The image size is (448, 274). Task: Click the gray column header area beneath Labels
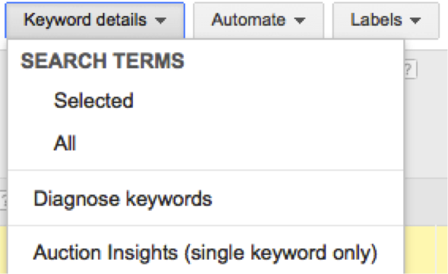point(426,201)
